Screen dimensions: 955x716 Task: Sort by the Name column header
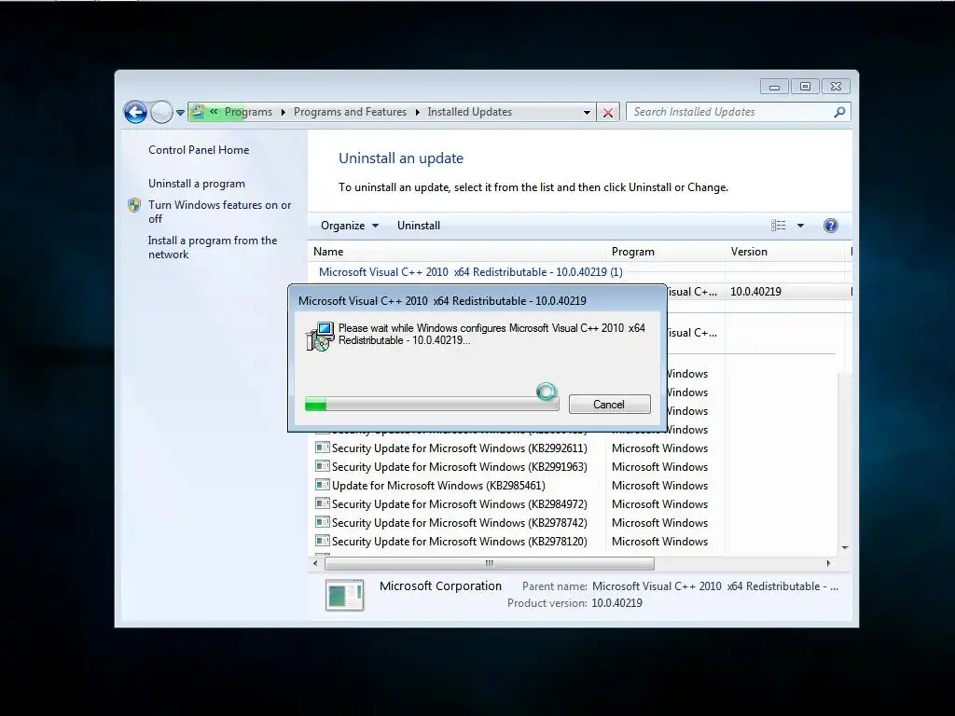456,252
